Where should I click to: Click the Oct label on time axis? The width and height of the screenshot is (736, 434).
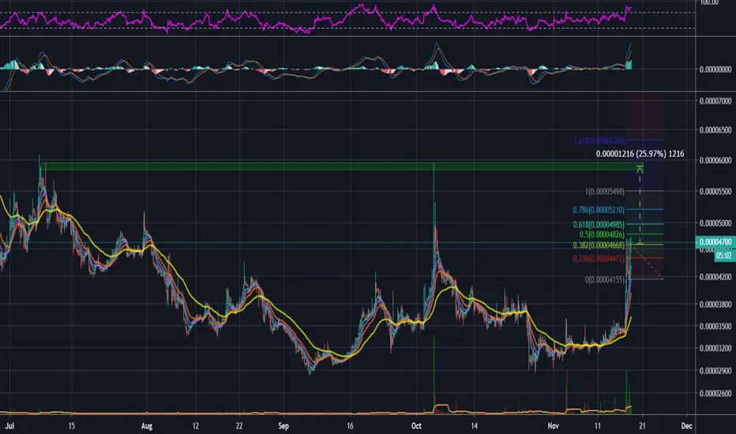coord(416,426)
